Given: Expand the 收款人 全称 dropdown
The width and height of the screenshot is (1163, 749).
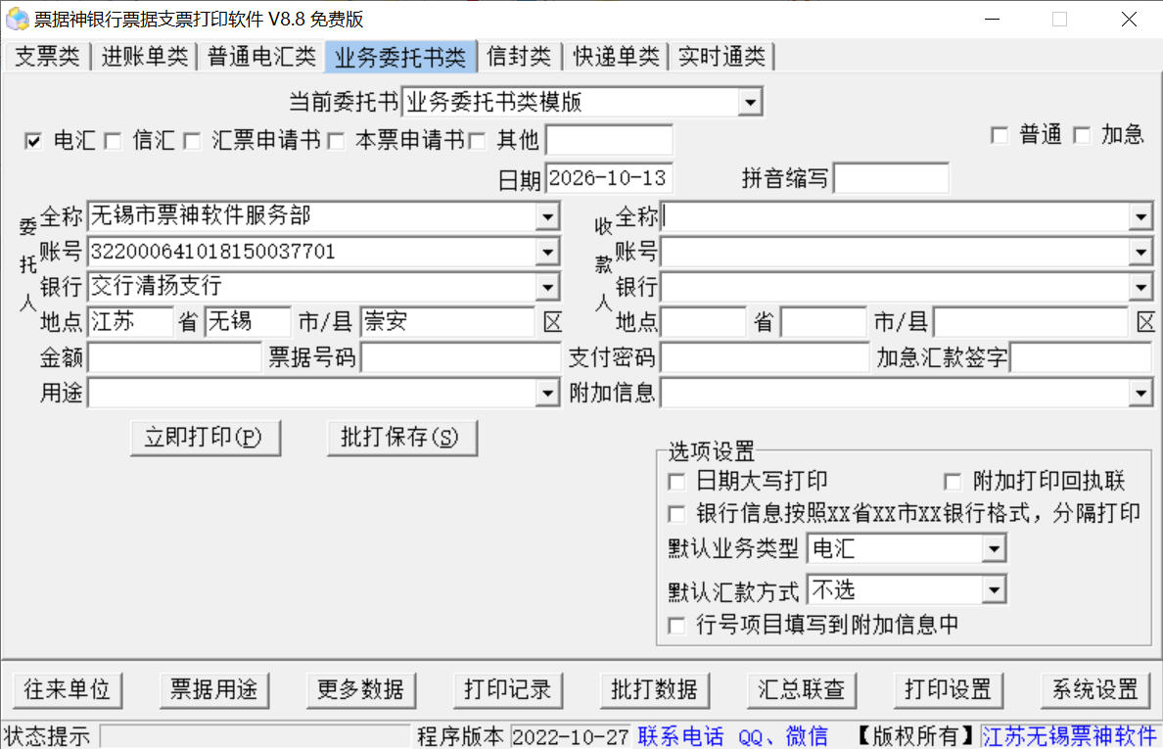Looking at the screenshot, I should [x=1140, y=216].
